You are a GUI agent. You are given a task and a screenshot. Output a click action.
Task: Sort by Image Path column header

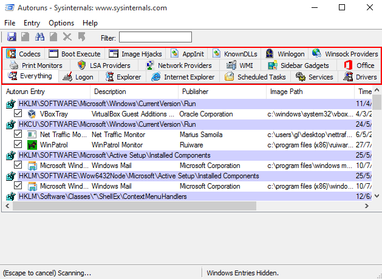[310, 92]
